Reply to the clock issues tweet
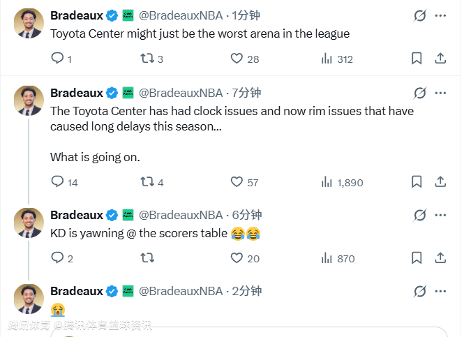The width and height of the screenshot is (464, 337). pyautogui.click(x=57, y=182)
